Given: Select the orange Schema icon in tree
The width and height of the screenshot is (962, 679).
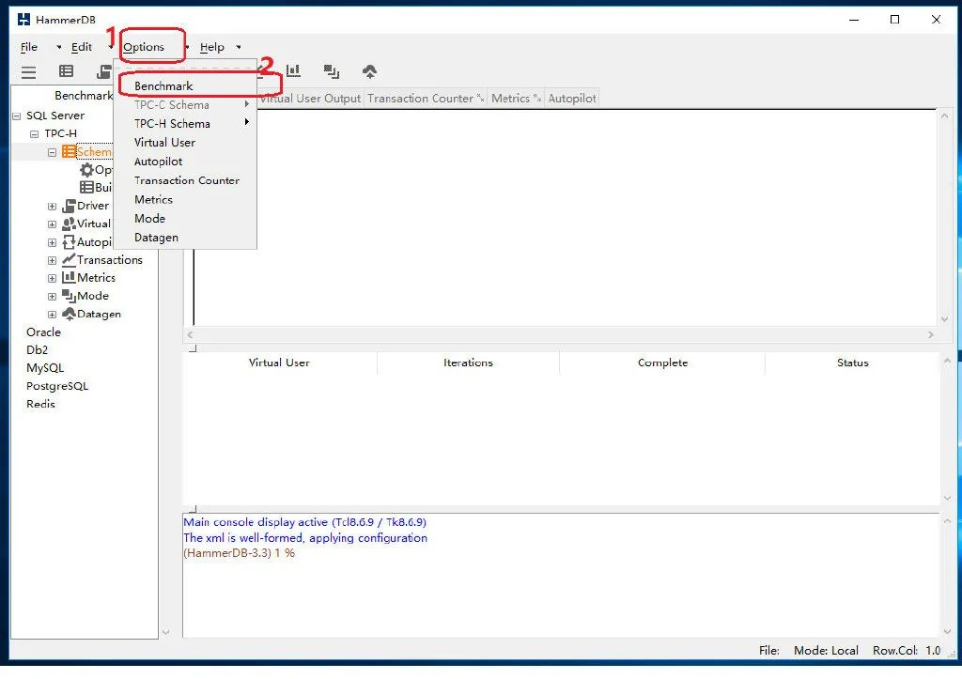Looking at the screenshot, I should coord(69,151).
